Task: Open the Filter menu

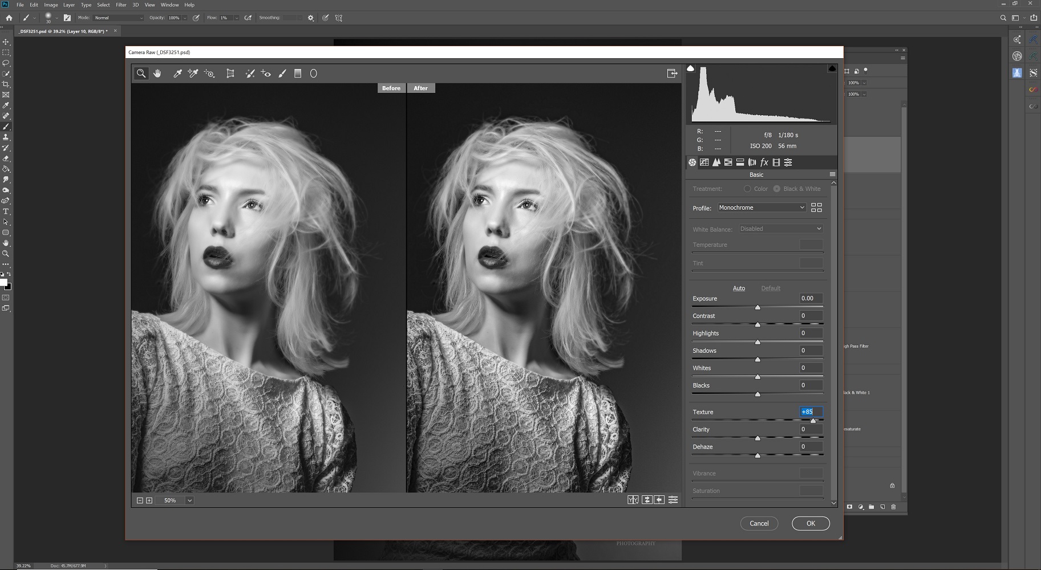Action: click(x=121, y=5)
